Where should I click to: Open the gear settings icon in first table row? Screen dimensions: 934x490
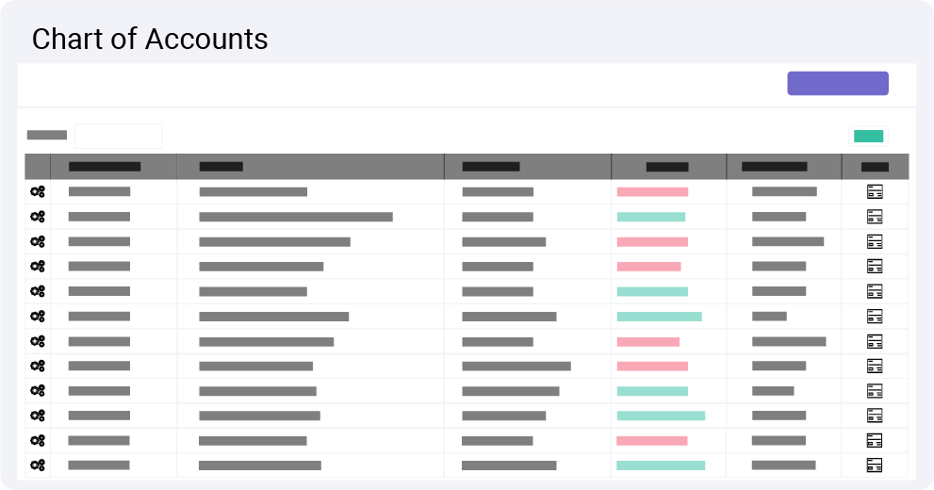pos(38,191)
